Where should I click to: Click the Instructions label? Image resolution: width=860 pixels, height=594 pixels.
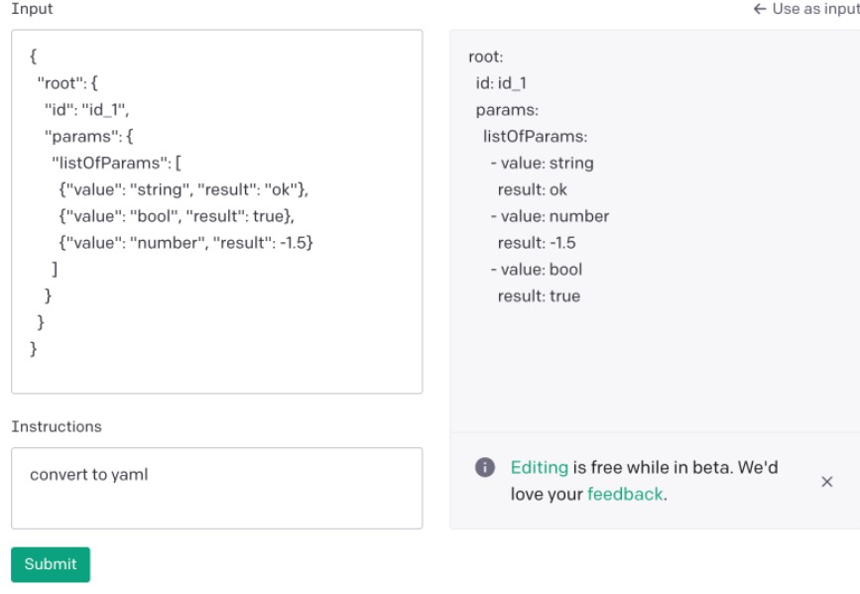[57, 426]
